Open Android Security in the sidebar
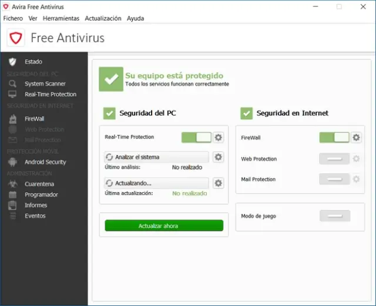The image size is (376, 306). click(45, 162)
